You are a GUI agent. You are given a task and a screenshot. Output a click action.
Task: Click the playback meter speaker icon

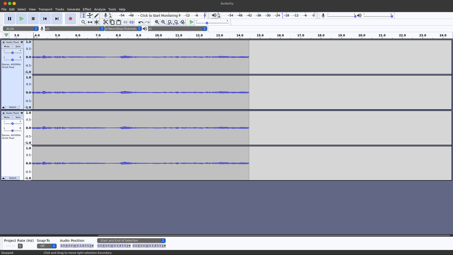214,15
